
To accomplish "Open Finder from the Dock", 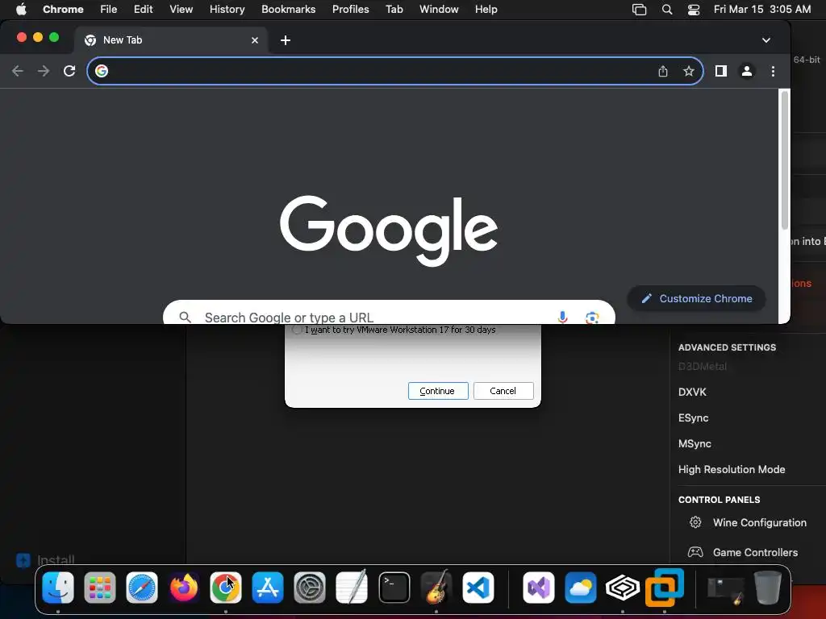I will point(58,588).
